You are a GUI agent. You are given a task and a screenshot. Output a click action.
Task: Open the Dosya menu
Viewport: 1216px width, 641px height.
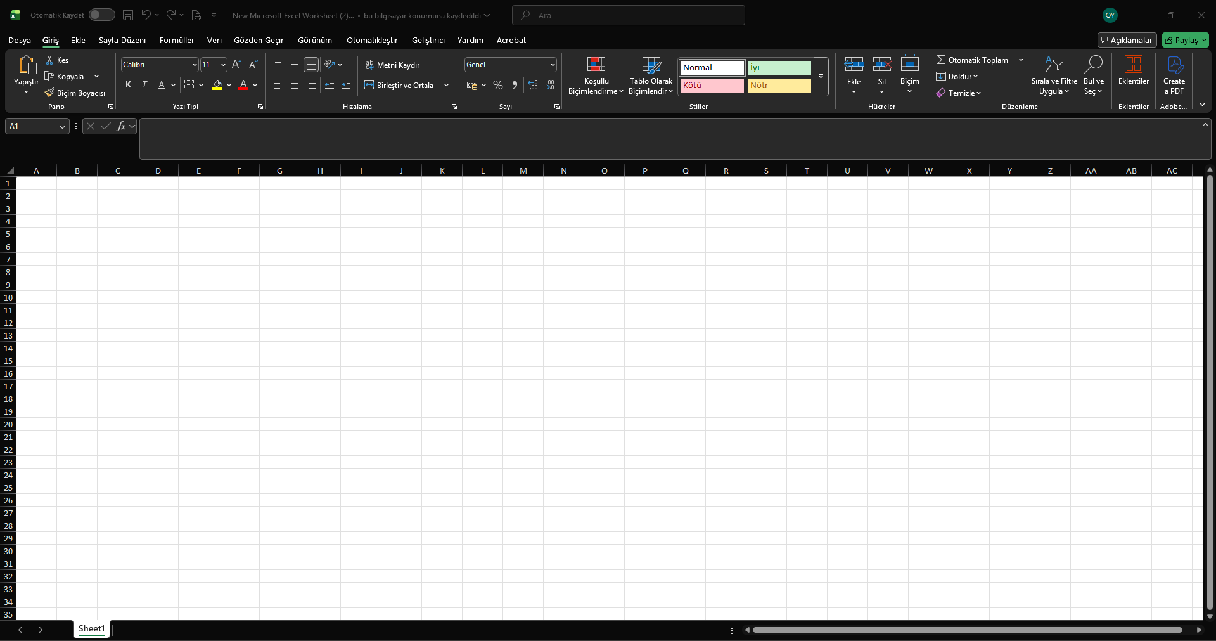click(x=20, y=40)
